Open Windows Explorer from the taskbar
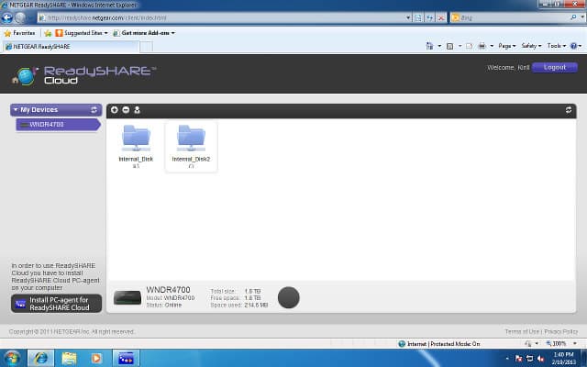The image size is (587, 367). point(69,359)
